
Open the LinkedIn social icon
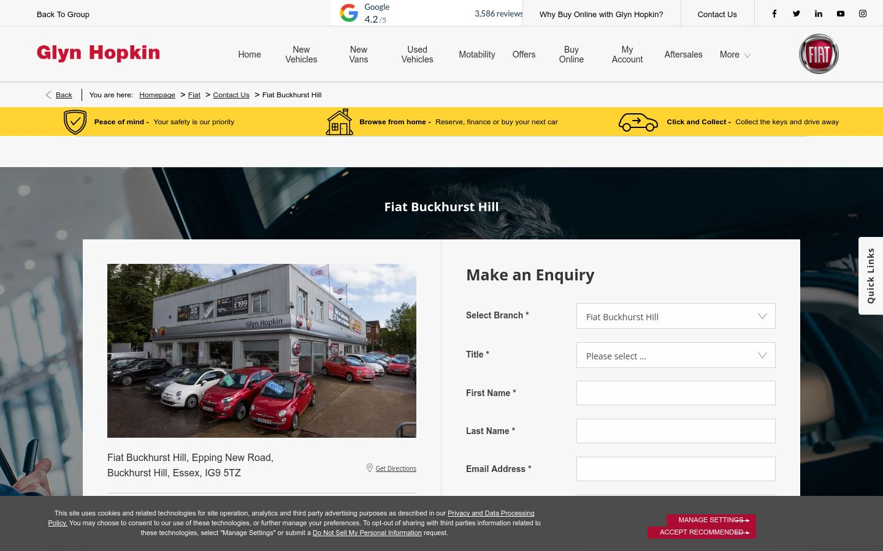[819, 13]
